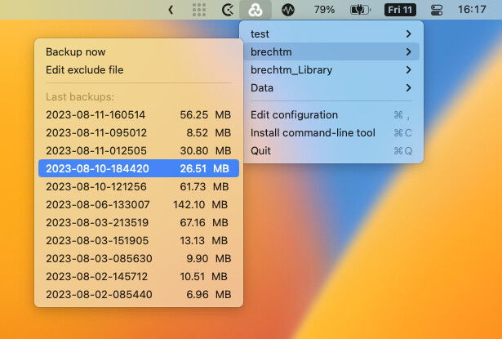Viewport: 502px width, 339px height.
Task: Select highlighted backup 2023-08-10-184420
Action: pyautogui.click(x=139, y=168)
